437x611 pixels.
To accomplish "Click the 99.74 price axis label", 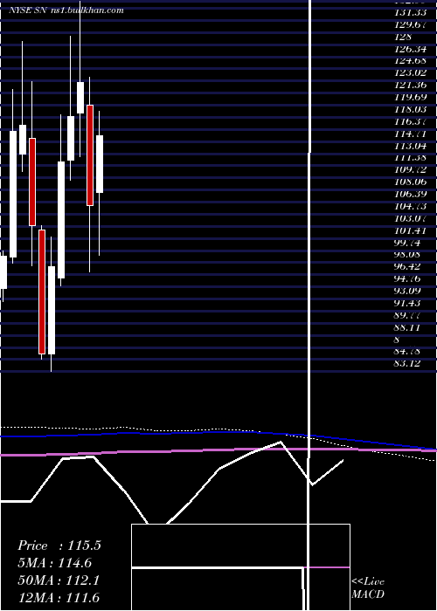I will tap(408, 243).
